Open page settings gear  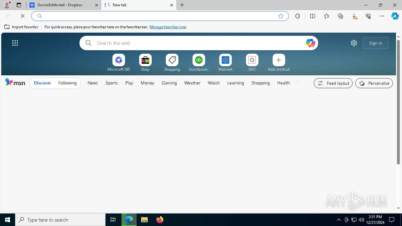point(354,43)
